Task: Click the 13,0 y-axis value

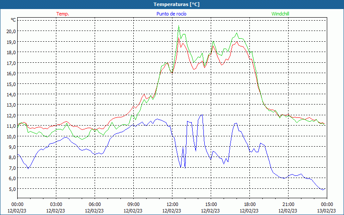Action: coord(11,105)
